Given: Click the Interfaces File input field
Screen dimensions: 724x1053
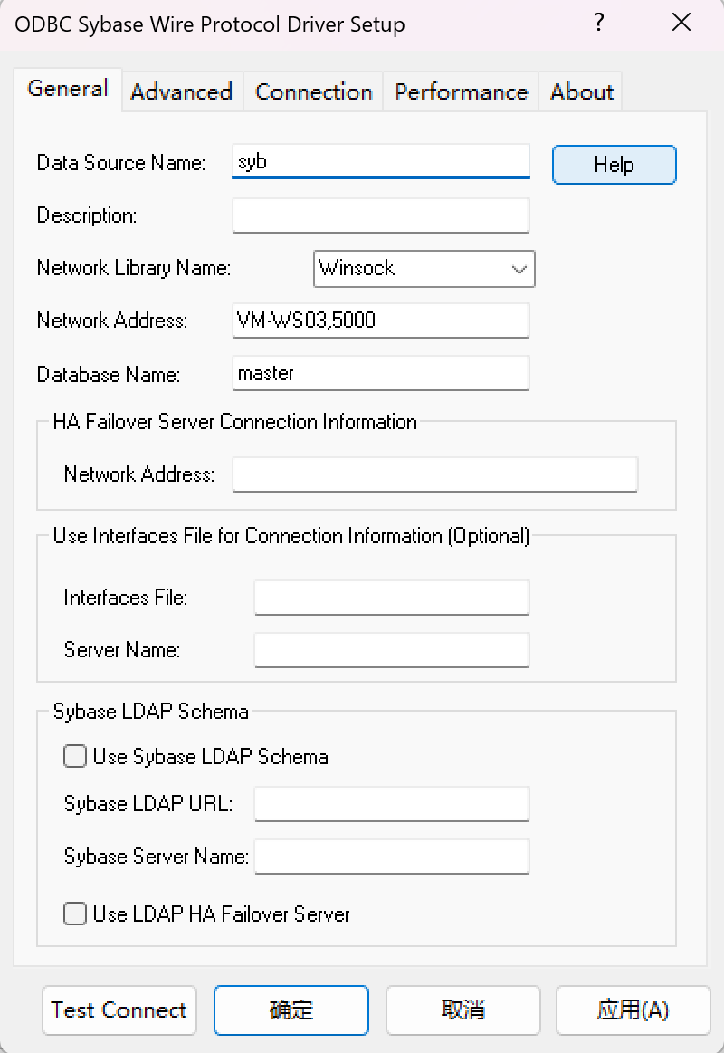Looking at the screenshot, I should pyautogui.click(x=391, y=597).
